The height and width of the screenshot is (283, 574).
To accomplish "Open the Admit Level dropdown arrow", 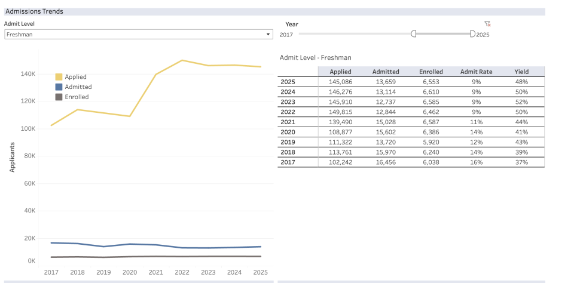I will pos(268,35).
